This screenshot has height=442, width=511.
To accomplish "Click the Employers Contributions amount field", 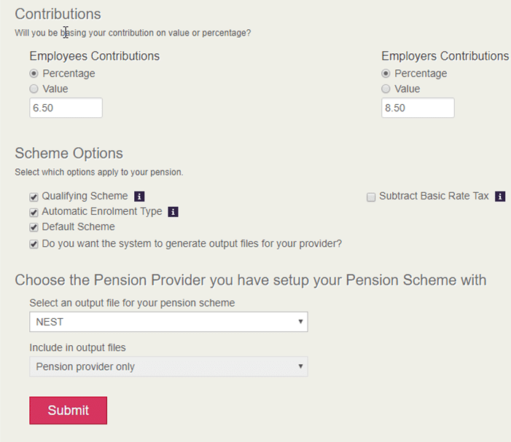I will click(x=418, y=108).
